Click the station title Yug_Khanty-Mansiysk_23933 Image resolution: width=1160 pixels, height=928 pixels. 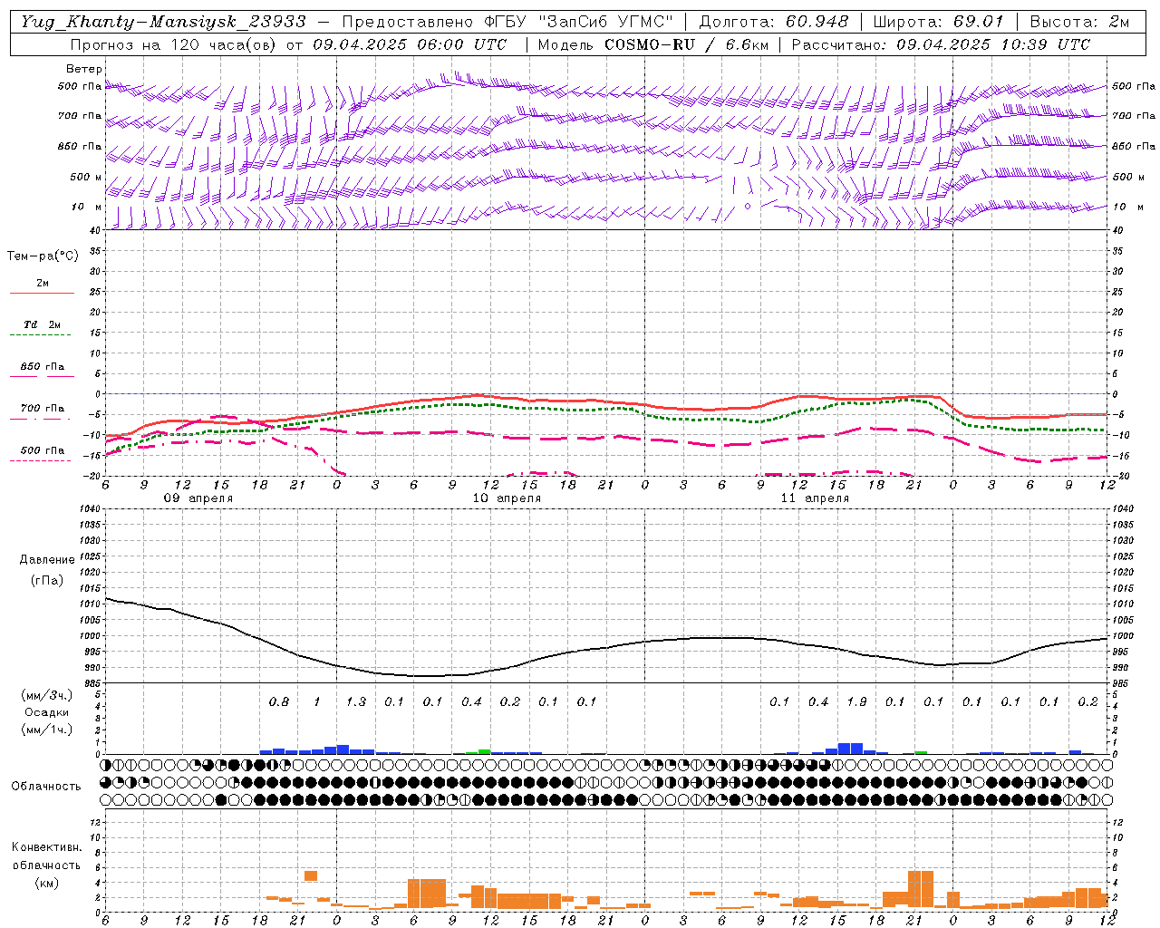tap(163, 22)
